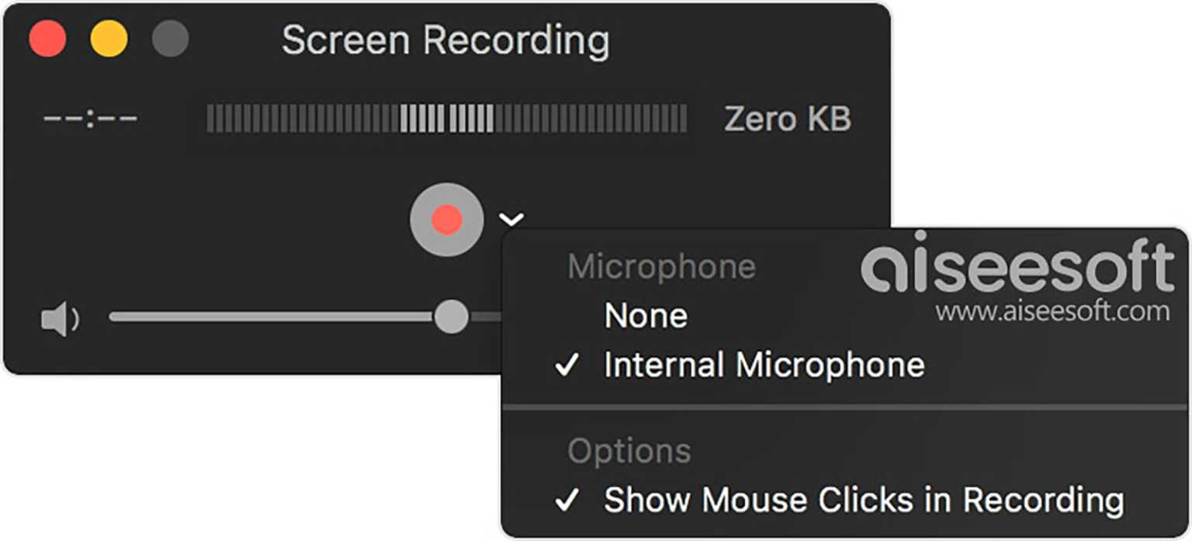Enable the None microphone option
Image resolution: width=1192 pixels, height=541 pixels.
(x=646, y=315)
